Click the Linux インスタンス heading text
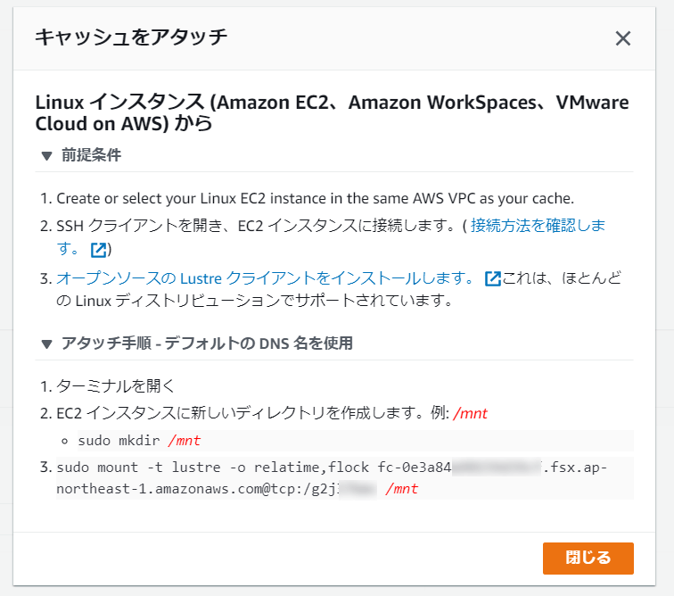This screenshot has width=674, height=596. pyautogui.click(x=332, y=112)
